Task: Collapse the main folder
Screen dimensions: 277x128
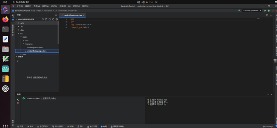Action: tap(21, 37)
